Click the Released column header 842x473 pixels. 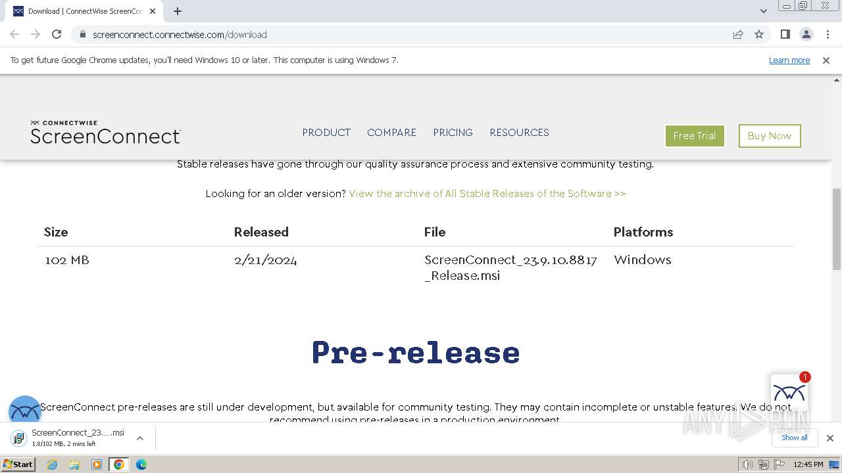click(x=261, y=232)
